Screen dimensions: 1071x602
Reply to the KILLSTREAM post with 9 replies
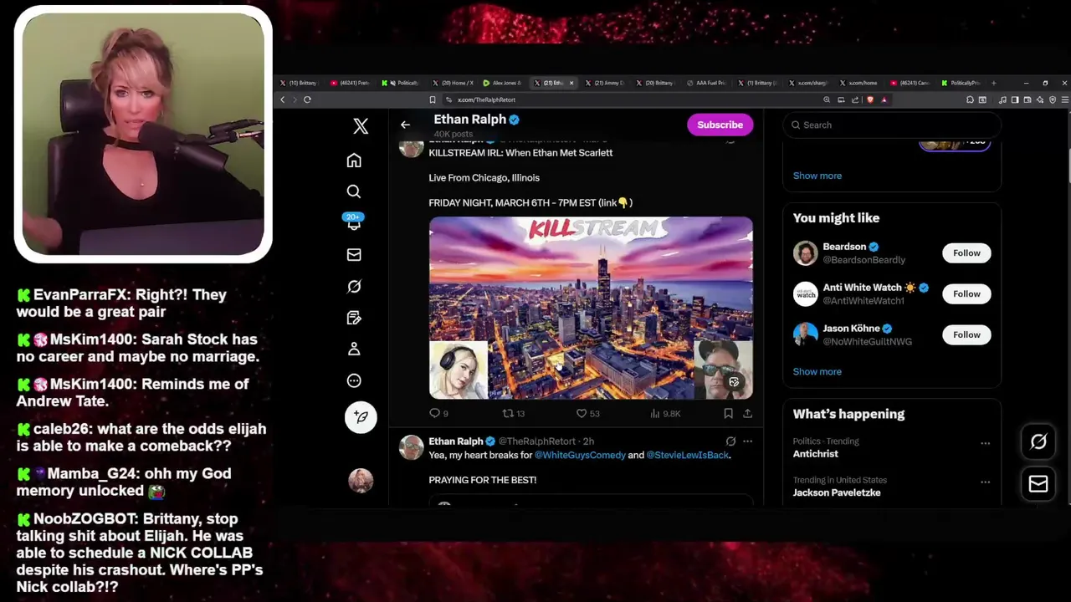click(x=438, y=413)
